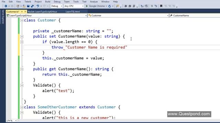Click the Open File folder icon
This screenshot has height=123, width=220.
click(24, 6)
